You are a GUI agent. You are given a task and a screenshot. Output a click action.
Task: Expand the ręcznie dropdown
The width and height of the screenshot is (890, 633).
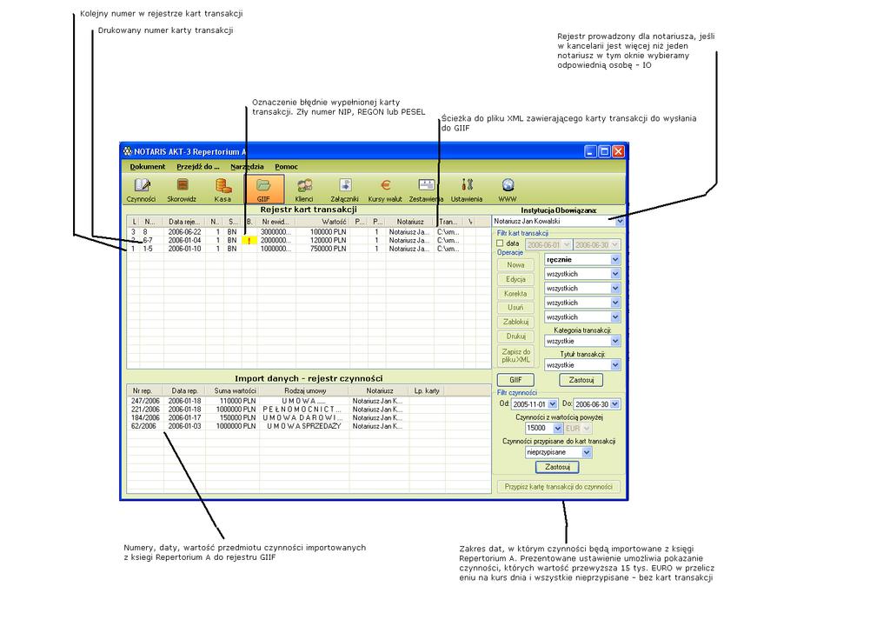pos(615,259)
